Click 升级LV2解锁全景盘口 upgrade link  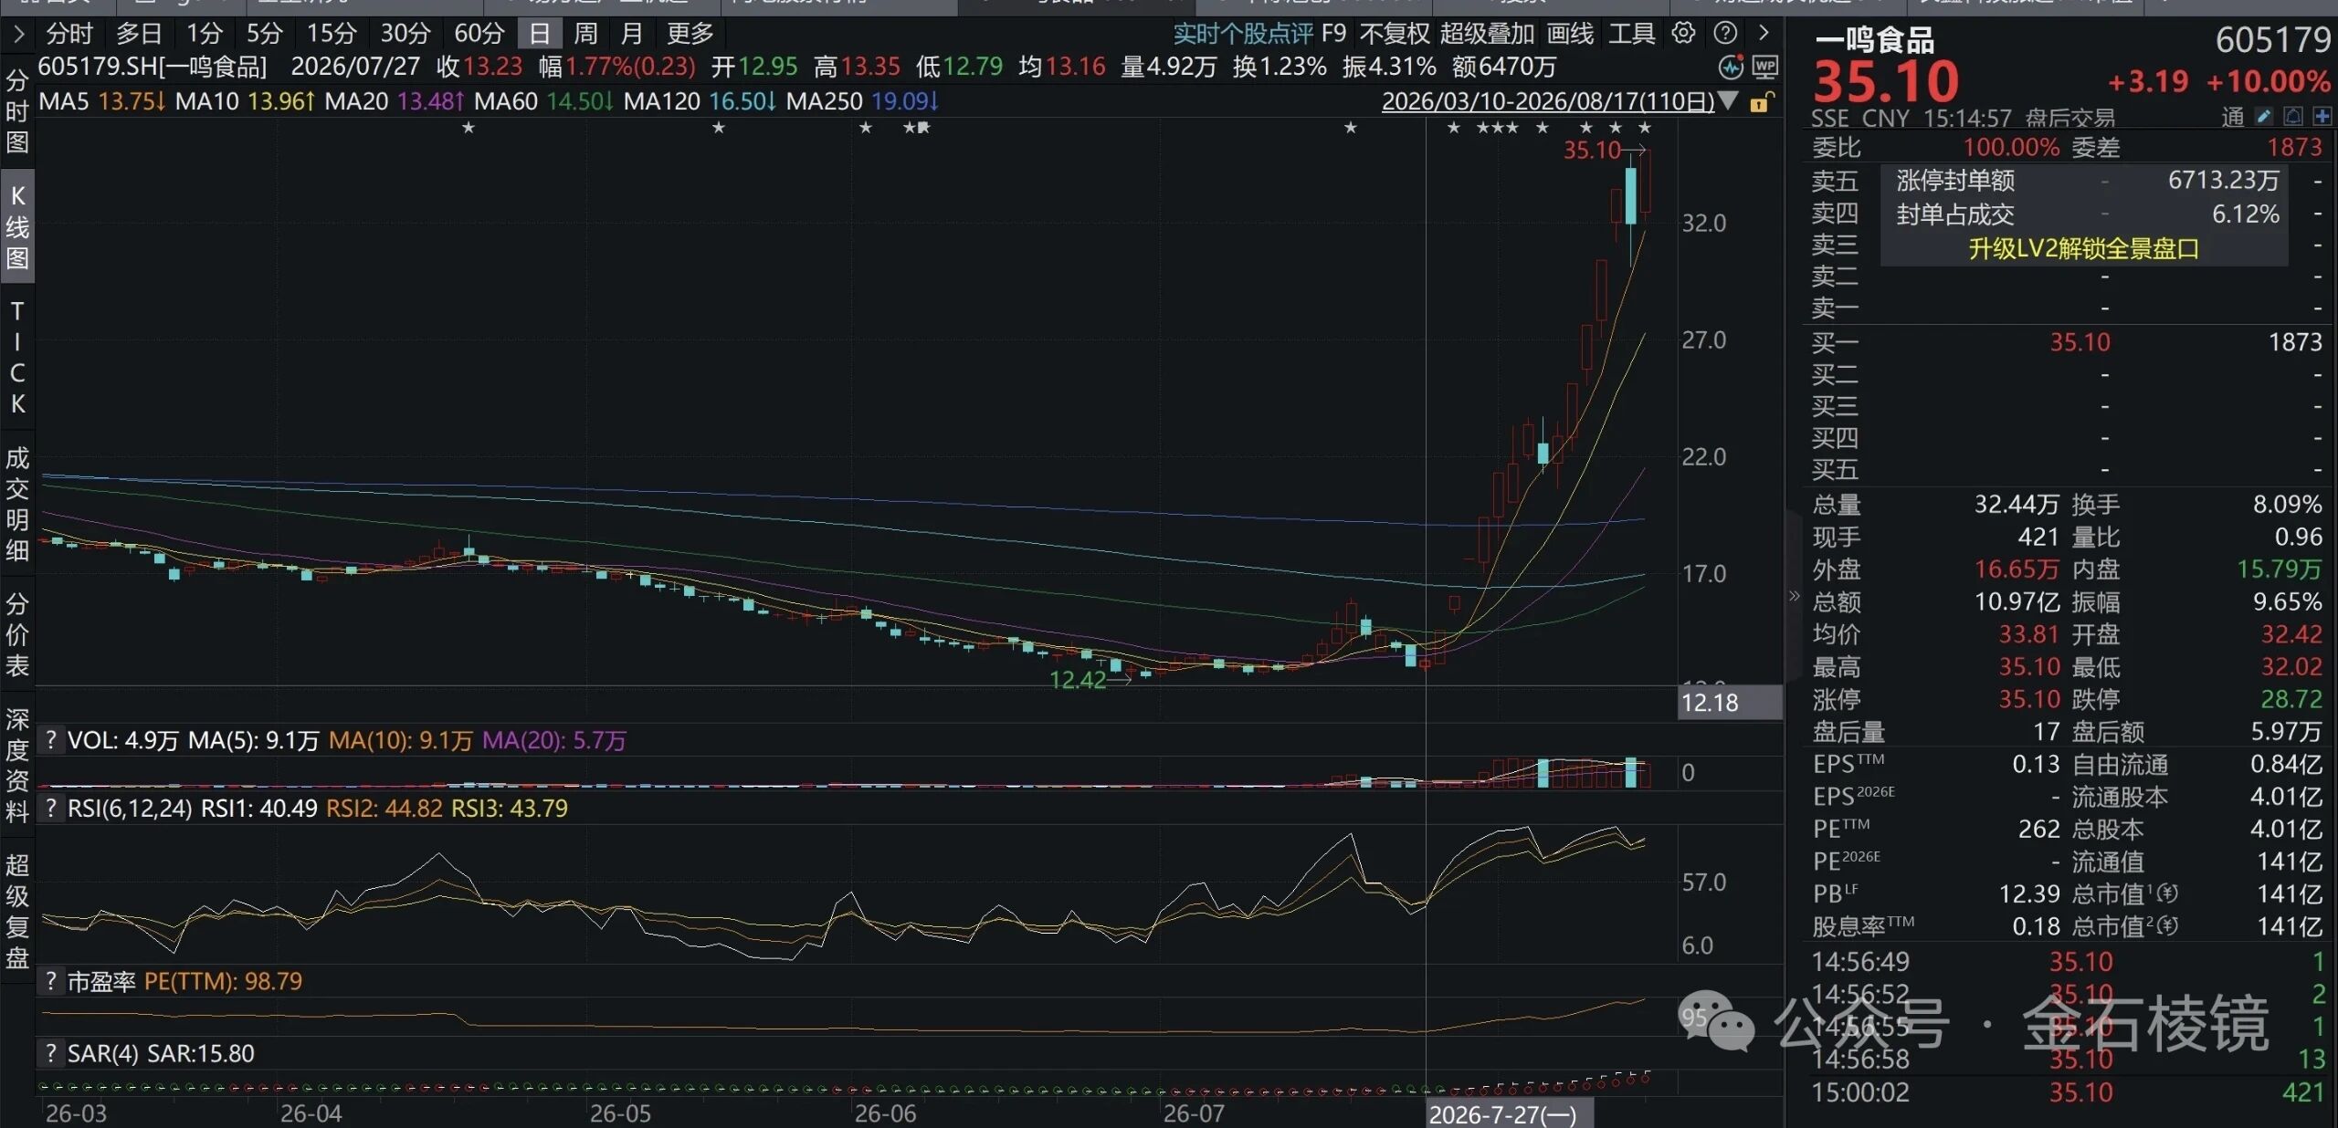point(2083,248)
